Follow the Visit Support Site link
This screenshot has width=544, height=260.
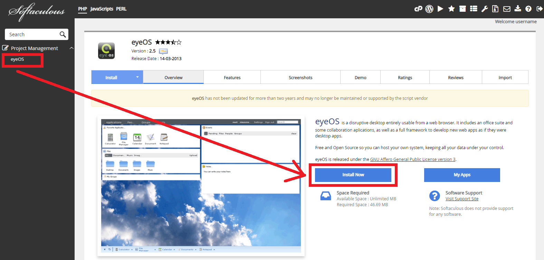point(462,199)
